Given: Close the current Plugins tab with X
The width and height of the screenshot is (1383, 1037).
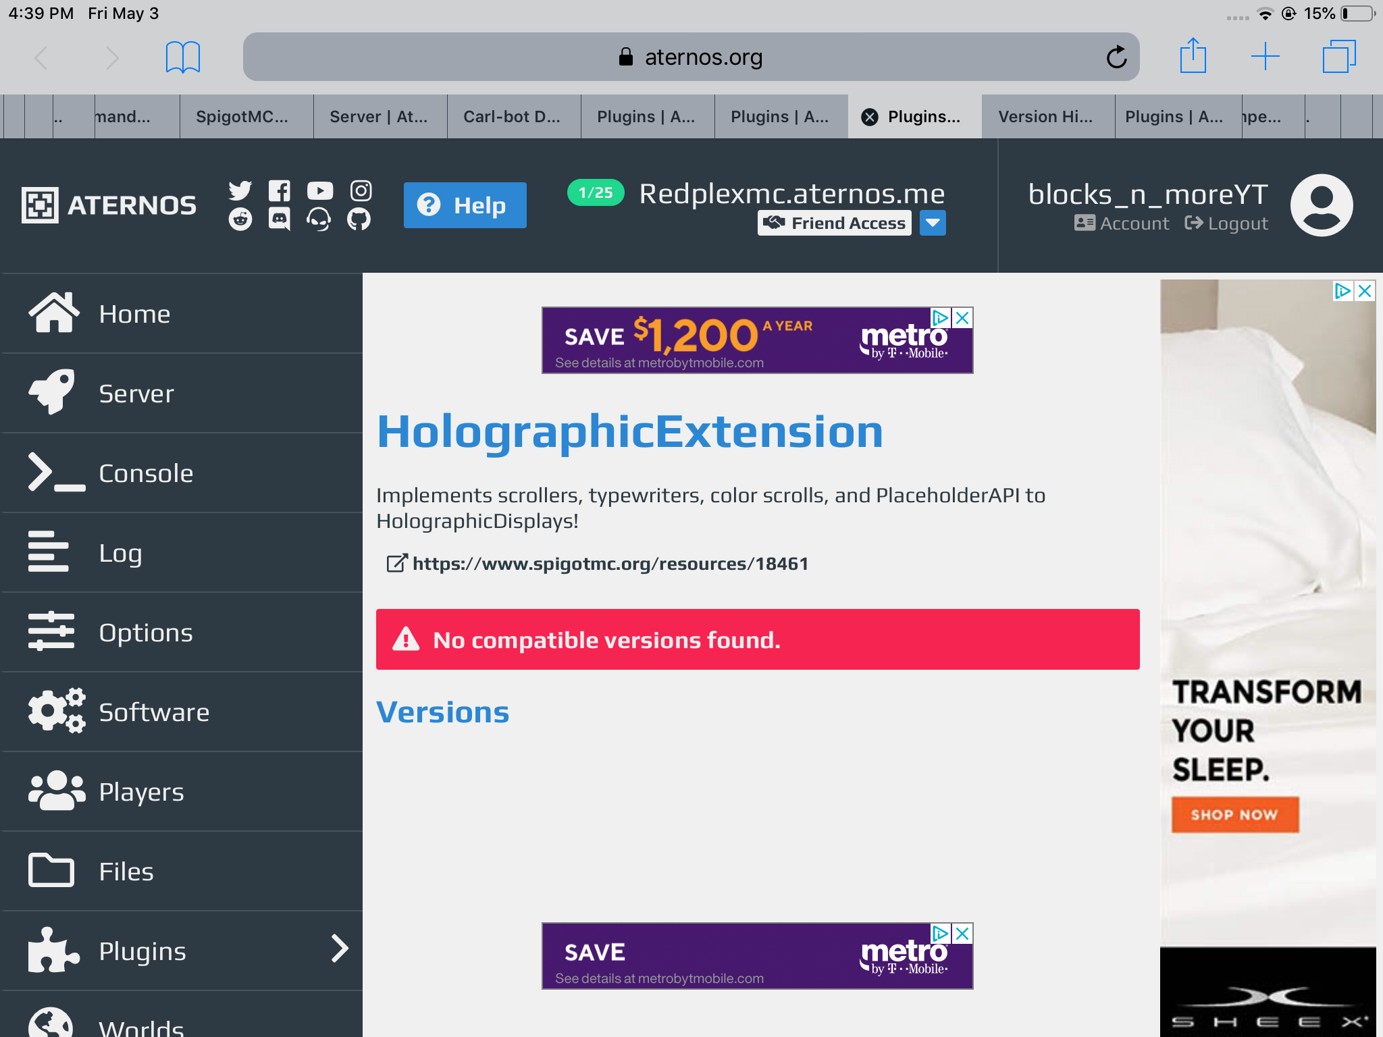Looking at the screenshot, I should click(870, 117).
